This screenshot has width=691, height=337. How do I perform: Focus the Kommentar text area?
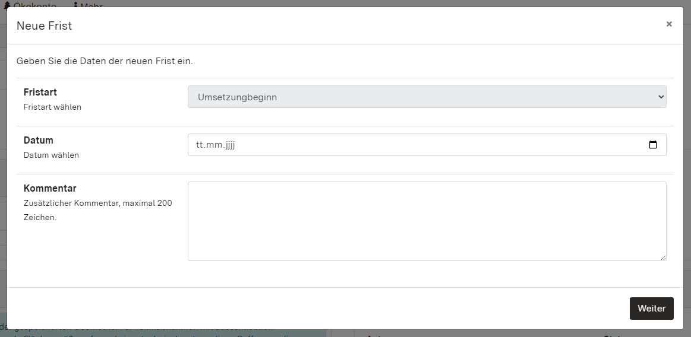coord(427,221)
